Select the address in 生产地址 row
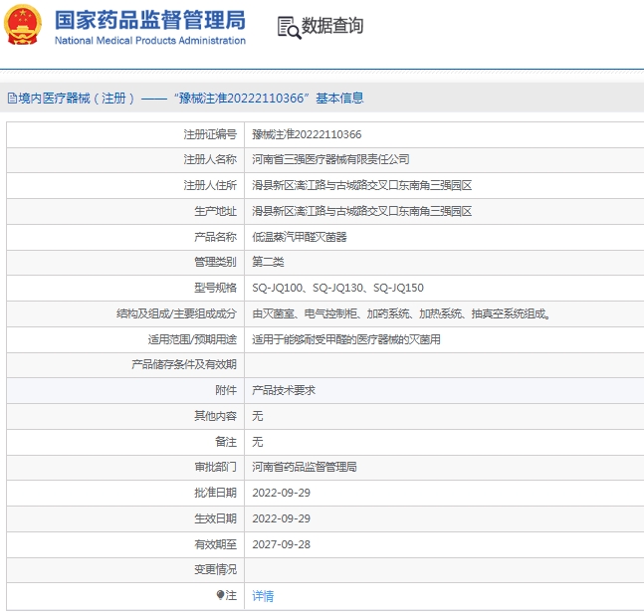The image size is (644, 615). tap(362, 211)
